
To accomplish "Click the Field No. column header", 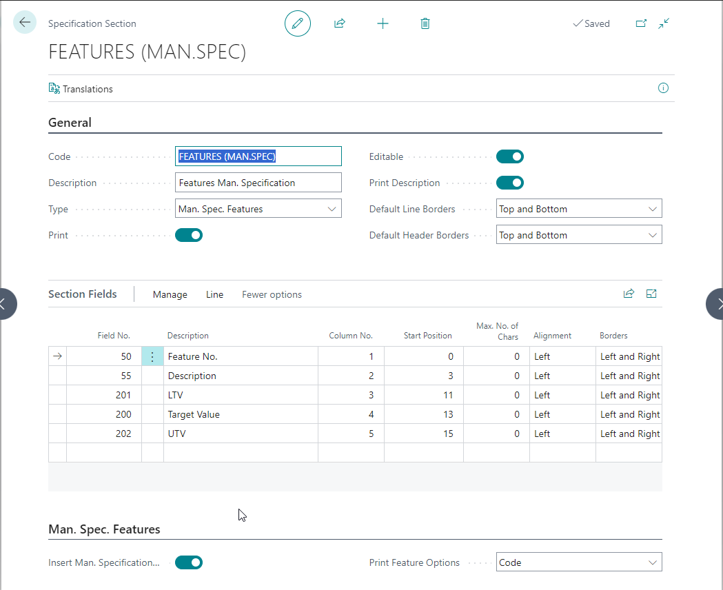I will click(x=114, y=336).
